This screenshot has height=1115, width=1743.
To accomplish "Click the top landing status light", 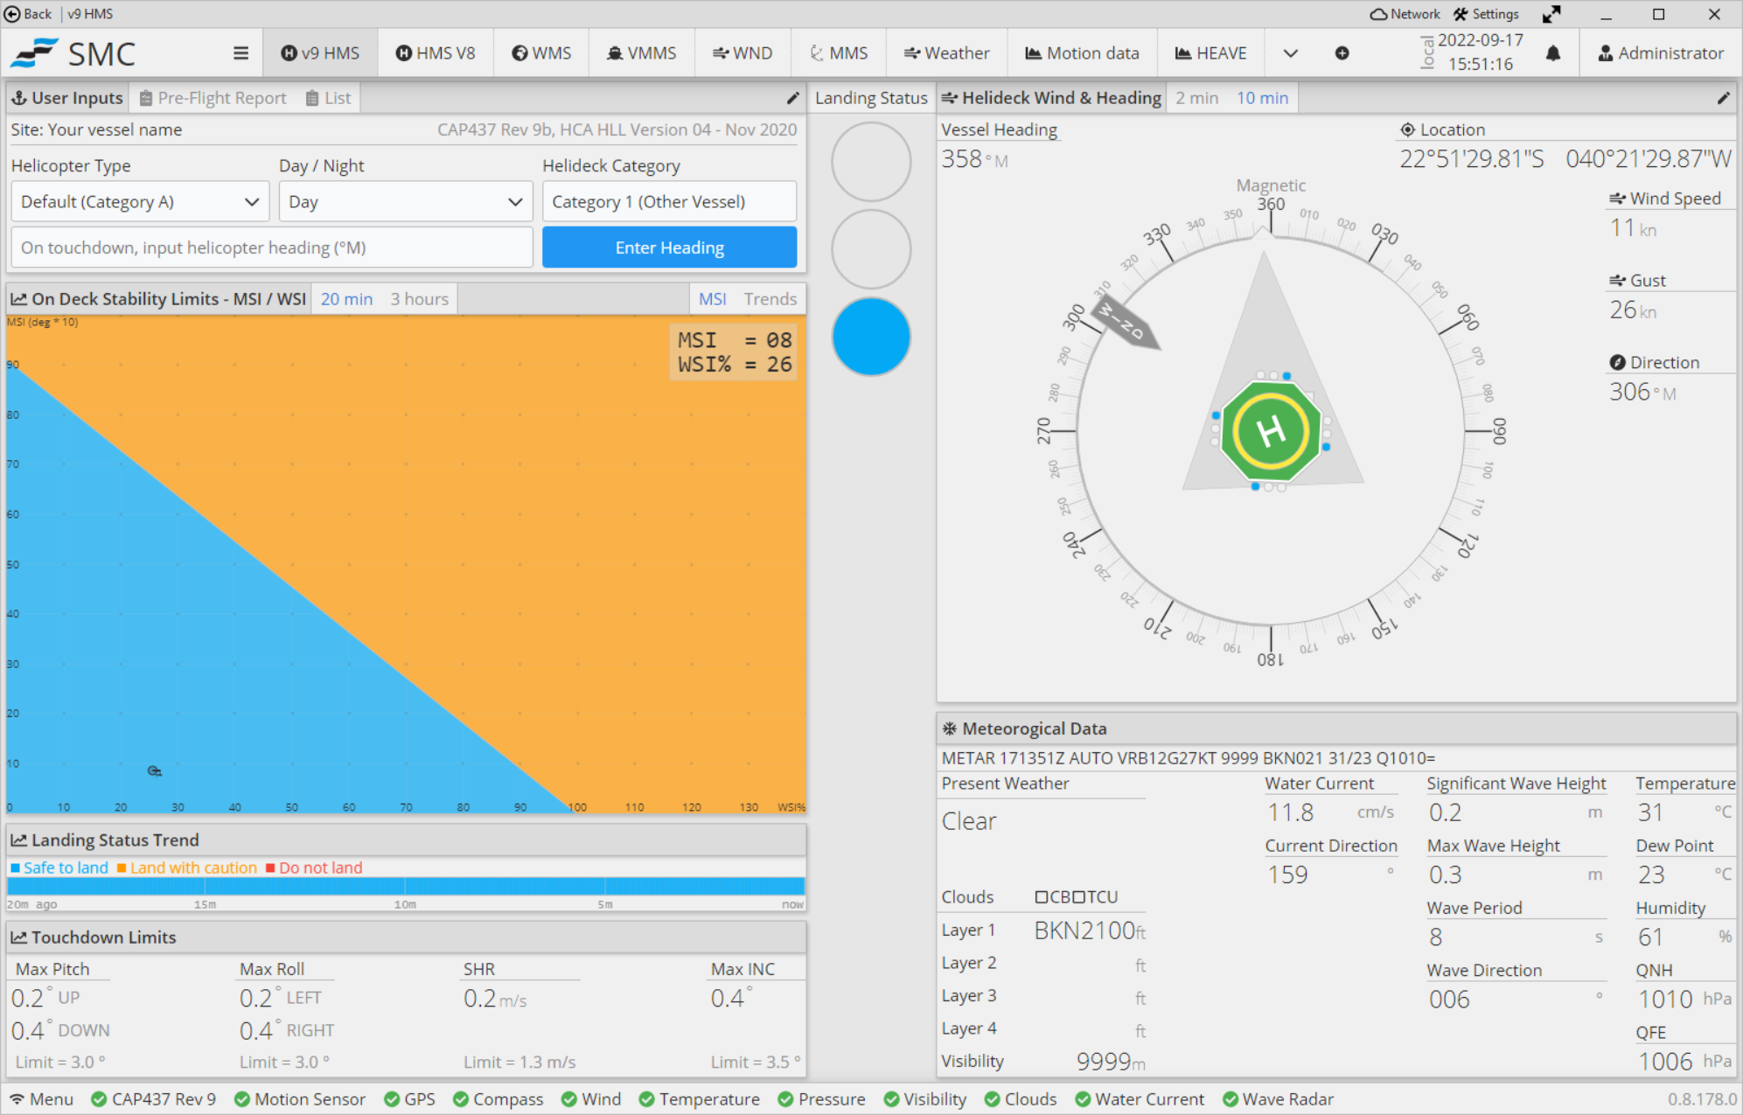I will point(871,162).
